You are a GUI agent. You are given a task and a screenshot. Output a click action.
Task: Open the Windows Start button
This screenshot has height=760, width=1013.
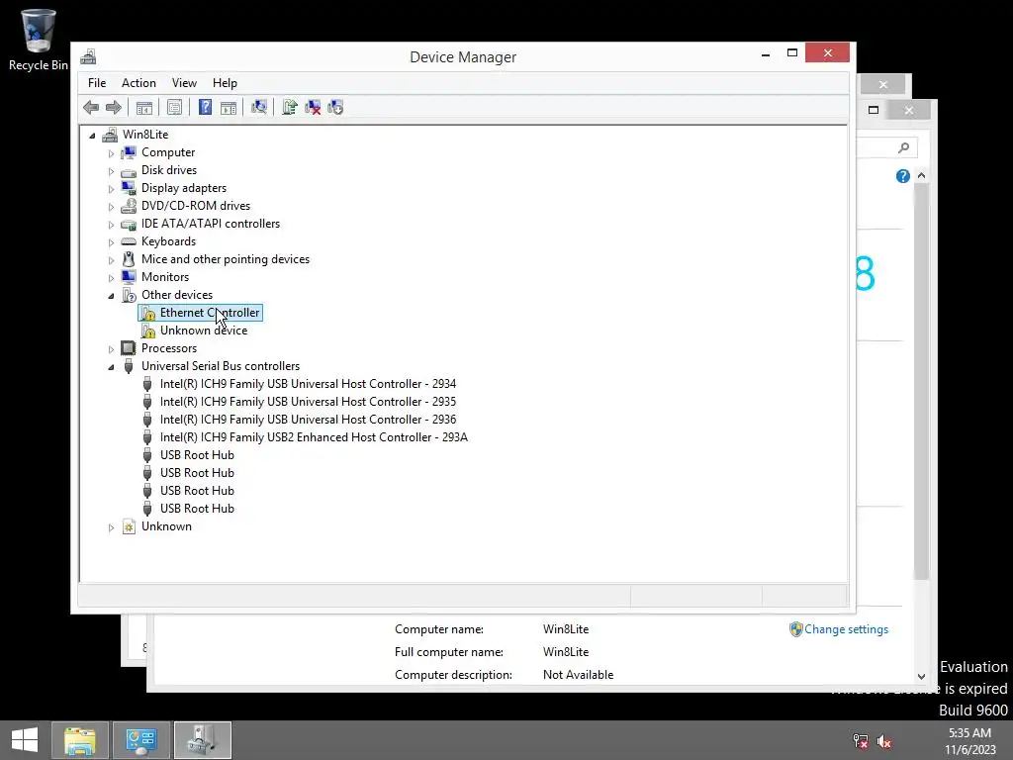[x=25, y=740]
